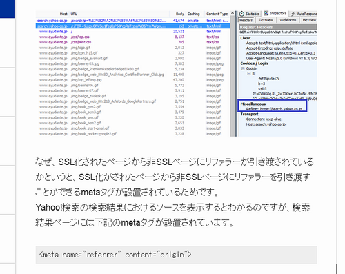Click the body size value 43,200
The height and width of the screenshot is (274, 345).
coord(179,80)
